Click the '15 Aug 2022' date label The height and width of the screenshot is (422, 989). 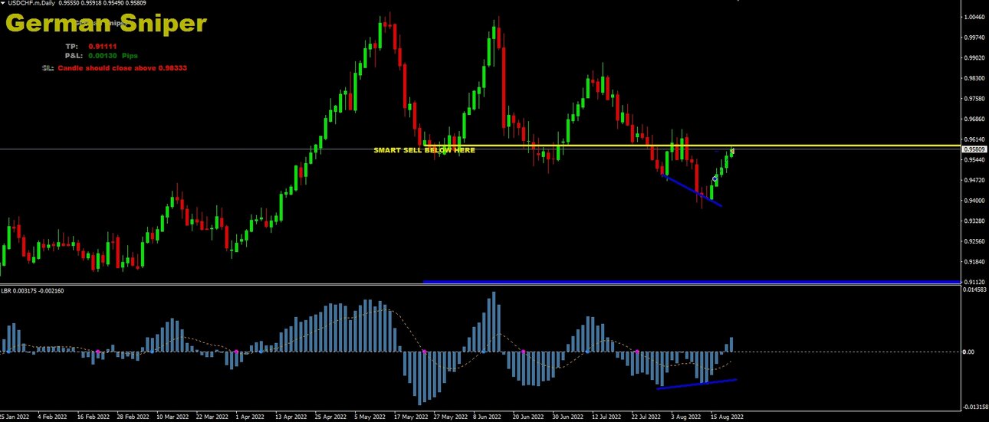tap(727, 417)
